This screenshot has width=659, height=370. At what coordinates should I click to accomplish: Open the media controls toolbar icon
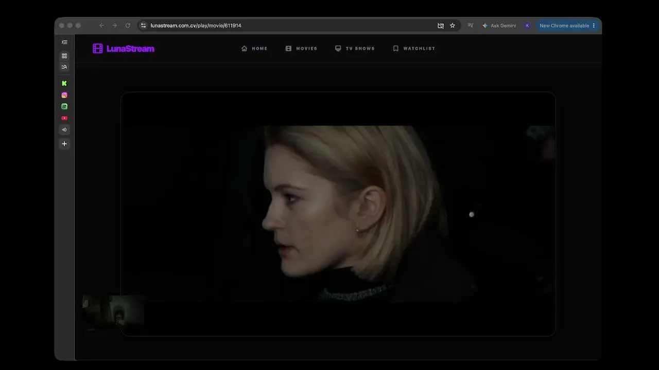pos(471,26)
